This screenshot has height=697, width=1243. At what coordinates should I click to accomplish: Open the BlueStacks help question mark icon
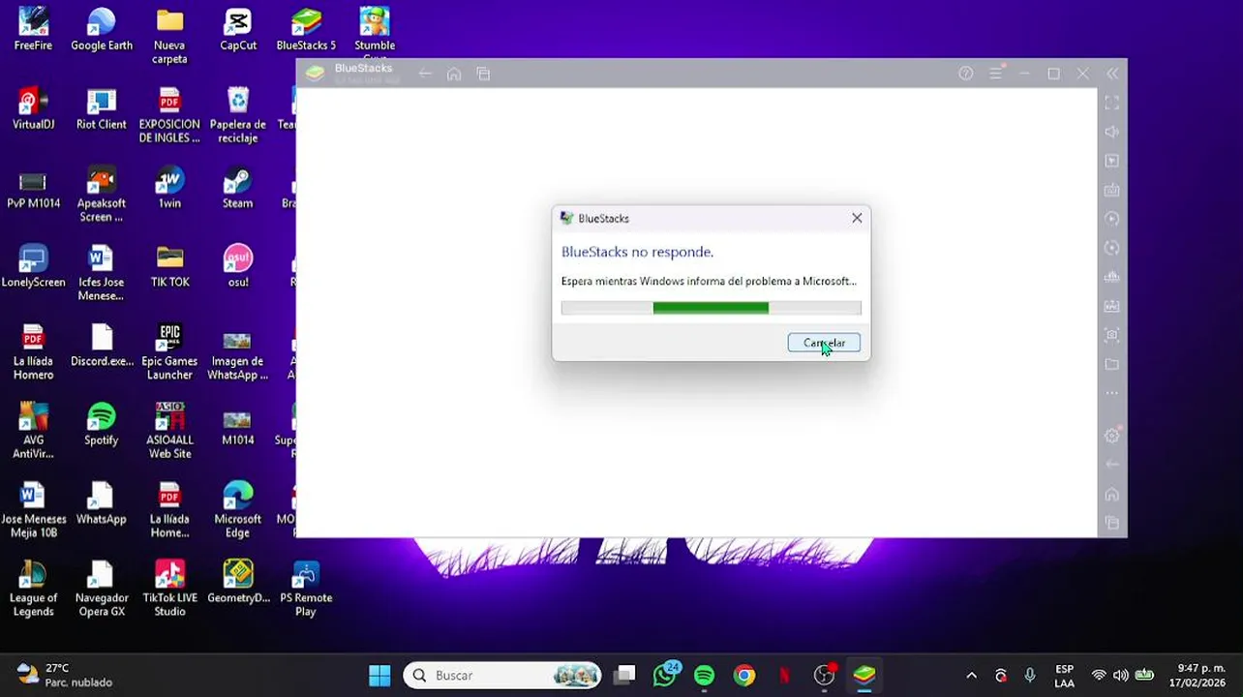pos(965,74)
